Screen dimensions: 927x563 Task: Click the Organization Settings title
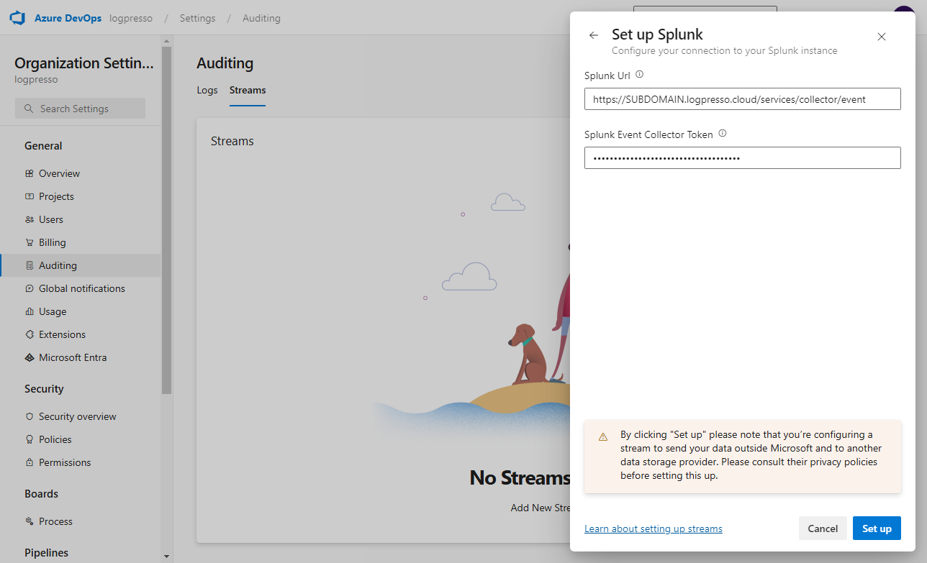coord(84,63)
